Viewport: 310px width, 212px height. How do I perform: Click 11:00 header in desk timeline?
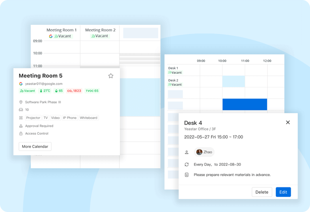245,61
